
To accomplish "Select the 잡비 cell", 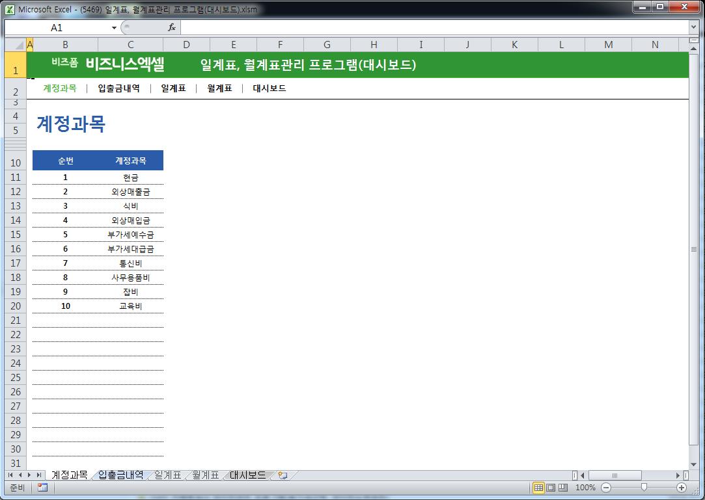I will point(131,292).
